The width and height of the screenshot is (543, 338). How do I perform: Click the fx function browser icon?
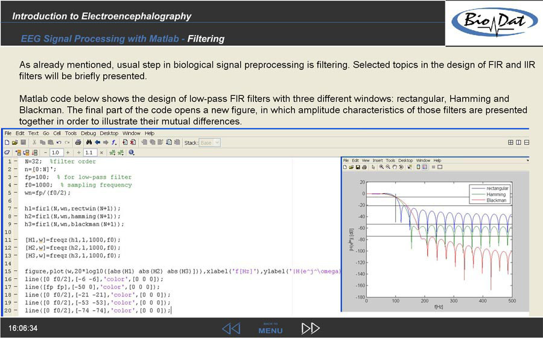tap(114, 142)
